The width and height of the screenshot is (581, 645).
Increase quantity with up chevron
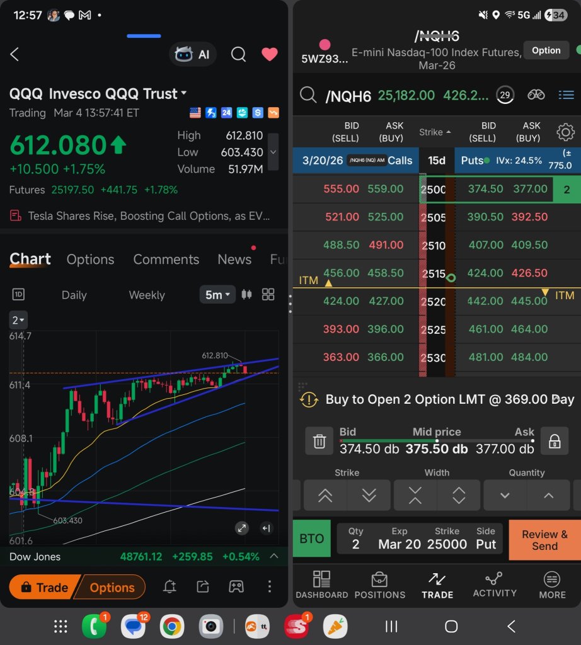(x=548, y=495)
